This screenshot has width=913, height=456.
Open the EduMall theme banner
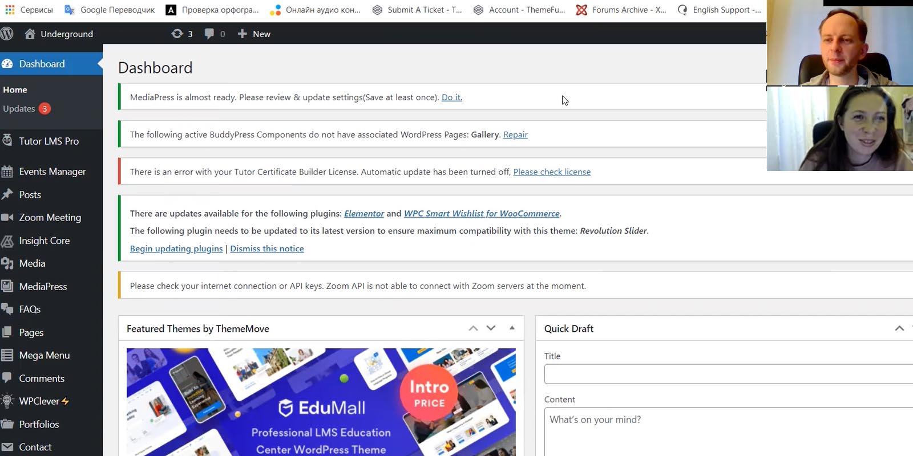(x=321, y=402)
